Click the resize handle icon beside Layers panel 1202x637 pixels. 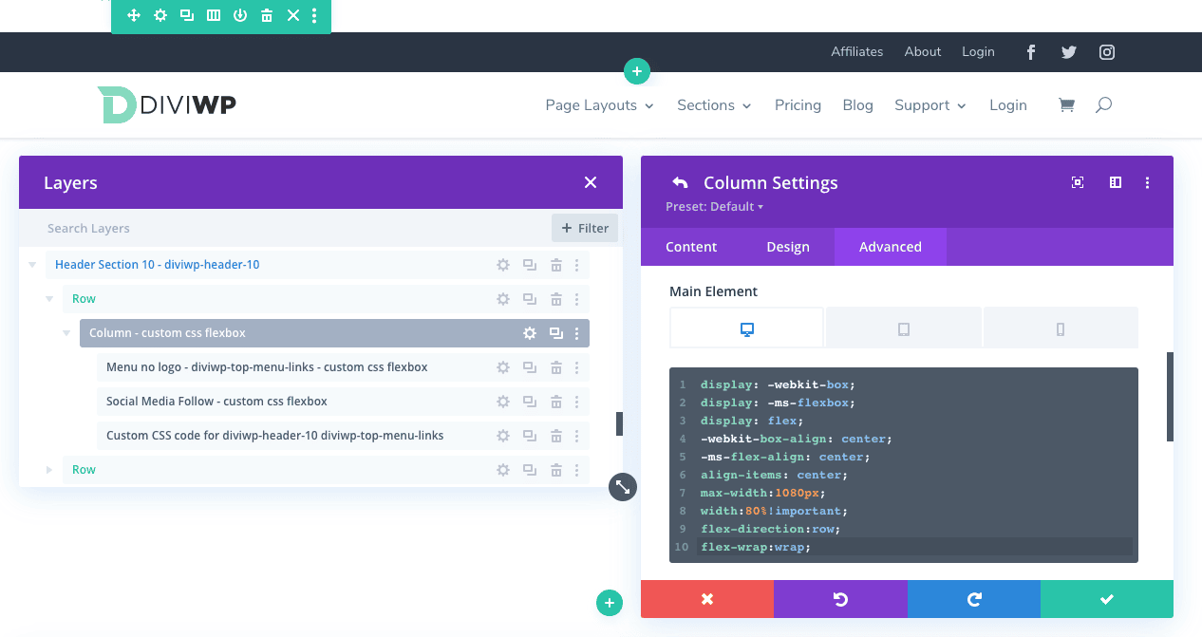pos(622,487)
